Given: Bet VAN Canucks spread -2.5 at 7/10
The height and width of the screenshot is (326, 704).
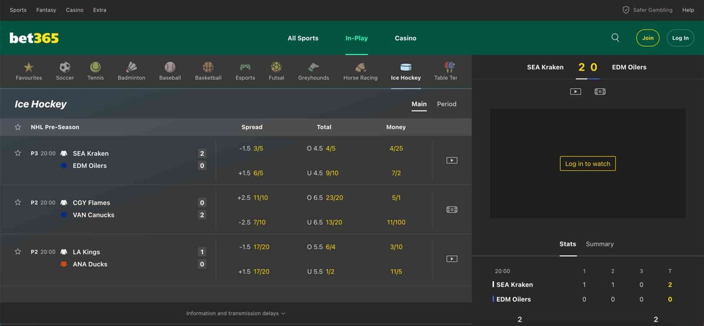Looking at the screenshot, I should click(x=252, y=222).
